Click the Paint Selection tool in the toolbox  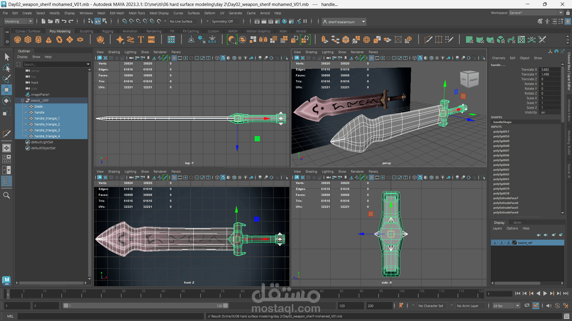6,79
